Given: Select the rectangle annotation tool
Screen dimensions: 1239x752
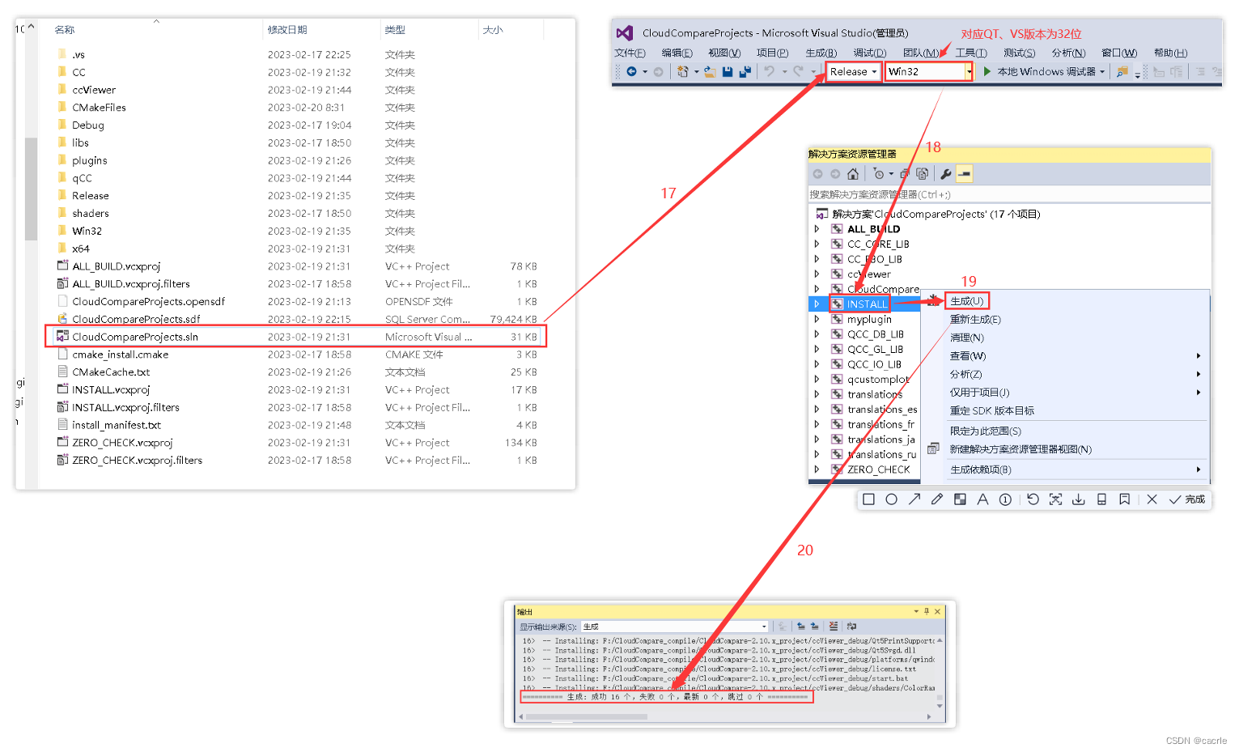Looking at the screenshot, I should (868, 499).
